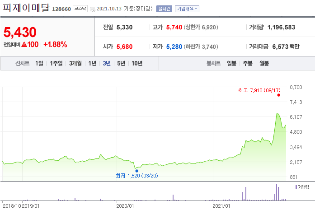Click the stock code 128660
This screenshot has width=315, height=210.
61,9
